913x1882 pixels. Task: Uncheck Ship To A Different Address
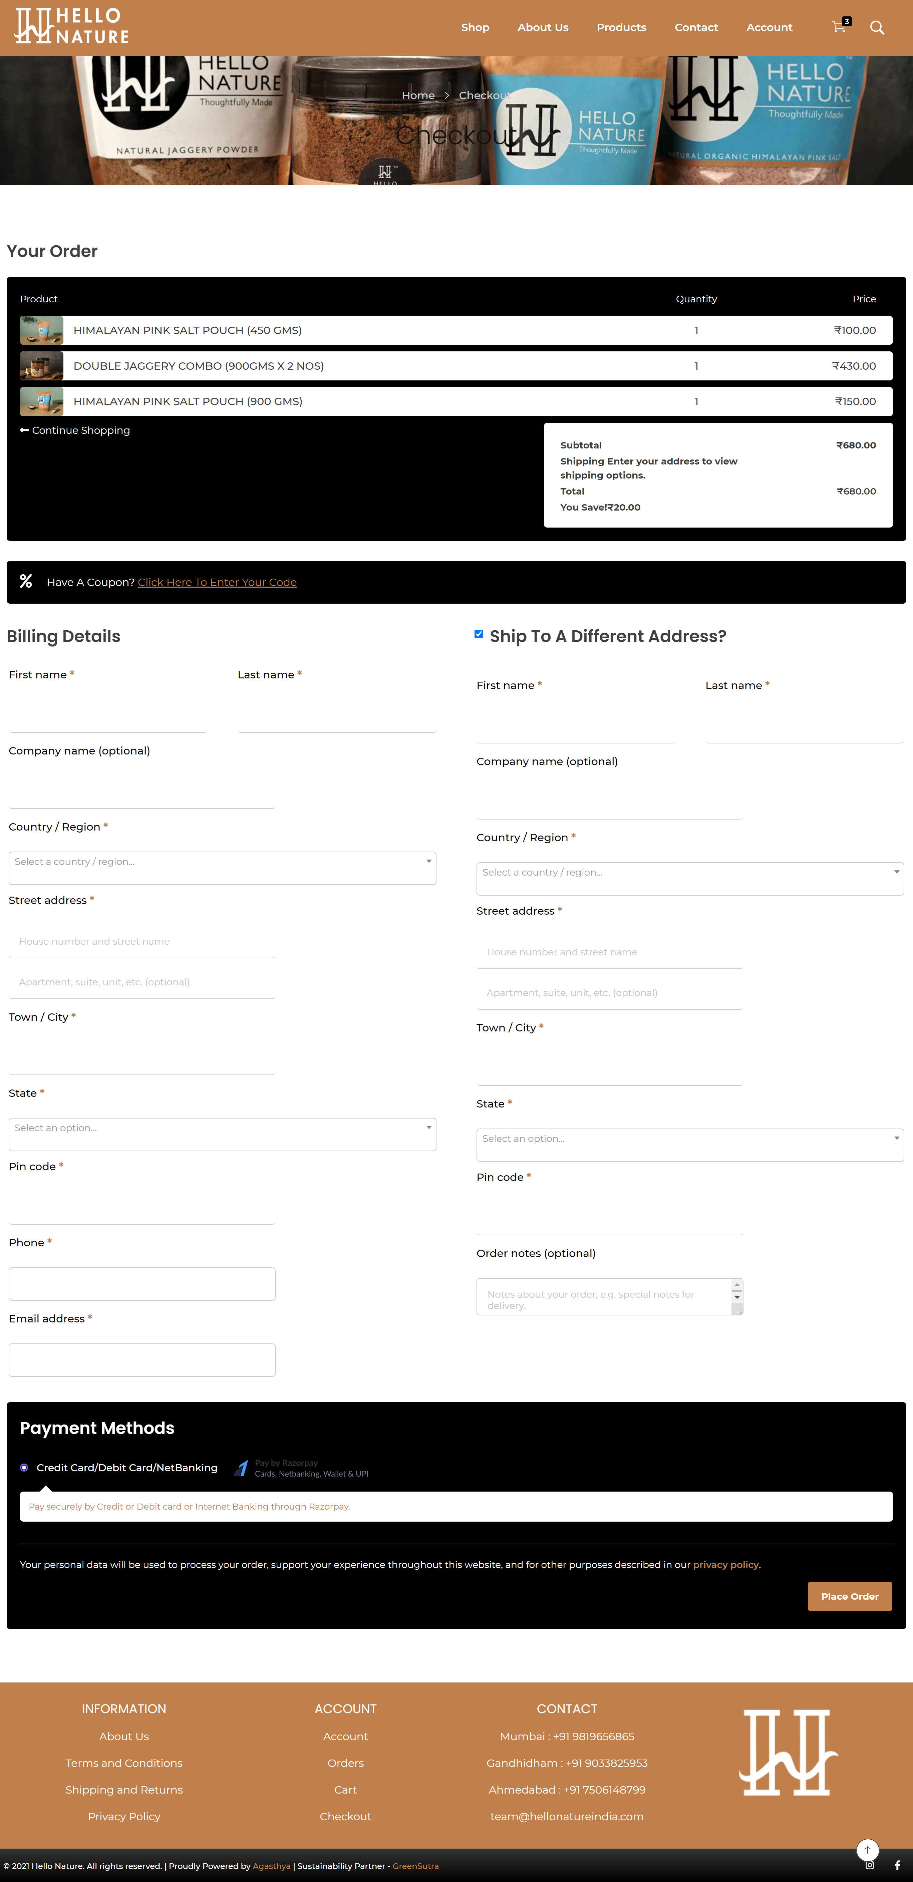pyautogui.click(x=479, y=634)
